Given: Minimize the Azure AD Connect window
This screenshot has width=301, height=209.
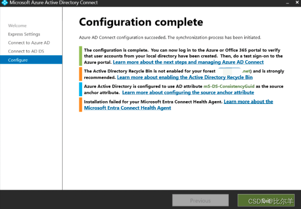Looking at the screenshot, I should [287, 3].
